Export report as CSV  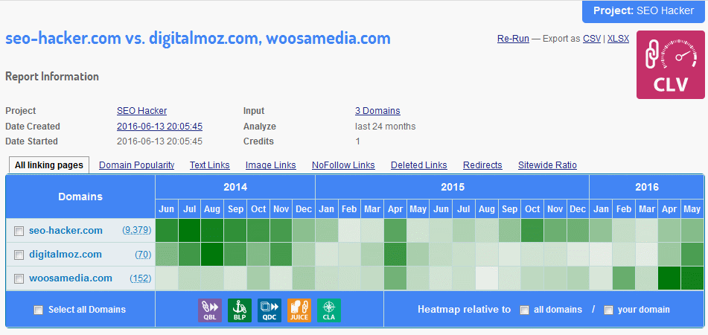[591, 38]
